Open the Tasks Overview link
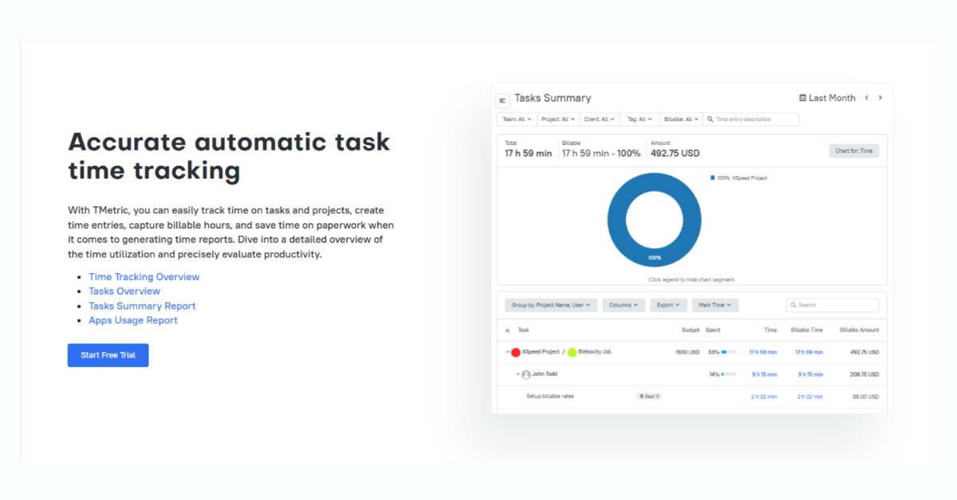Image resolution: width=957 pixels, height=500 pixels. [x=124, y=291]
